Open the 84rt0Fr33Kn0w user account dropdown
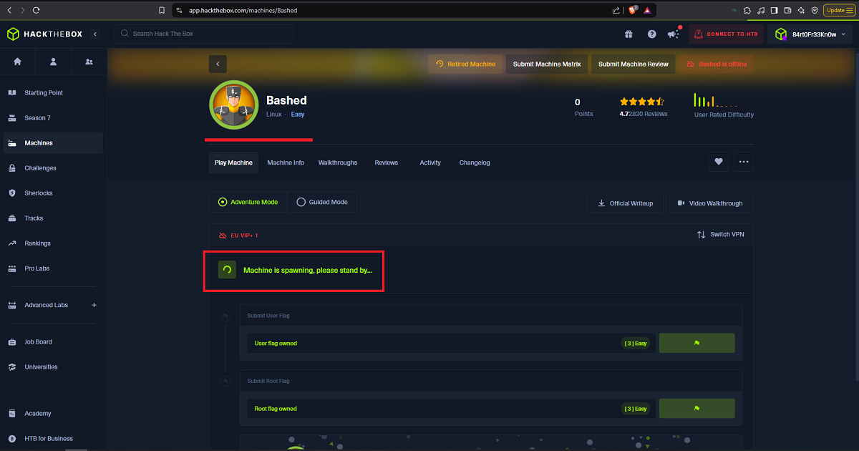 (x=811, y=34)
